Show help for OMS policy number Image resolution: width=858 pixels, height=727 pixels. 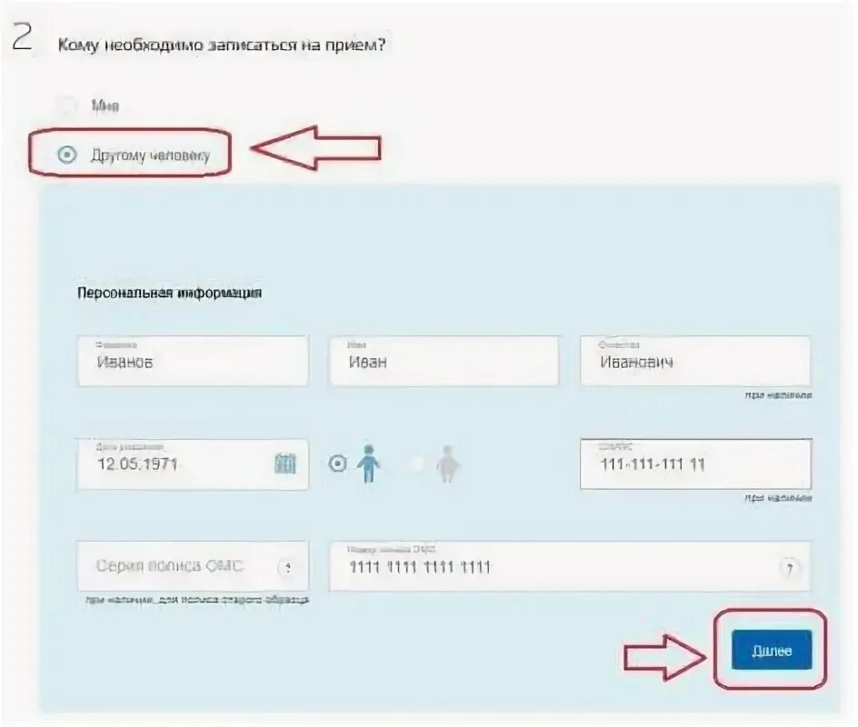pyautogui.click(x=789, y=568)
